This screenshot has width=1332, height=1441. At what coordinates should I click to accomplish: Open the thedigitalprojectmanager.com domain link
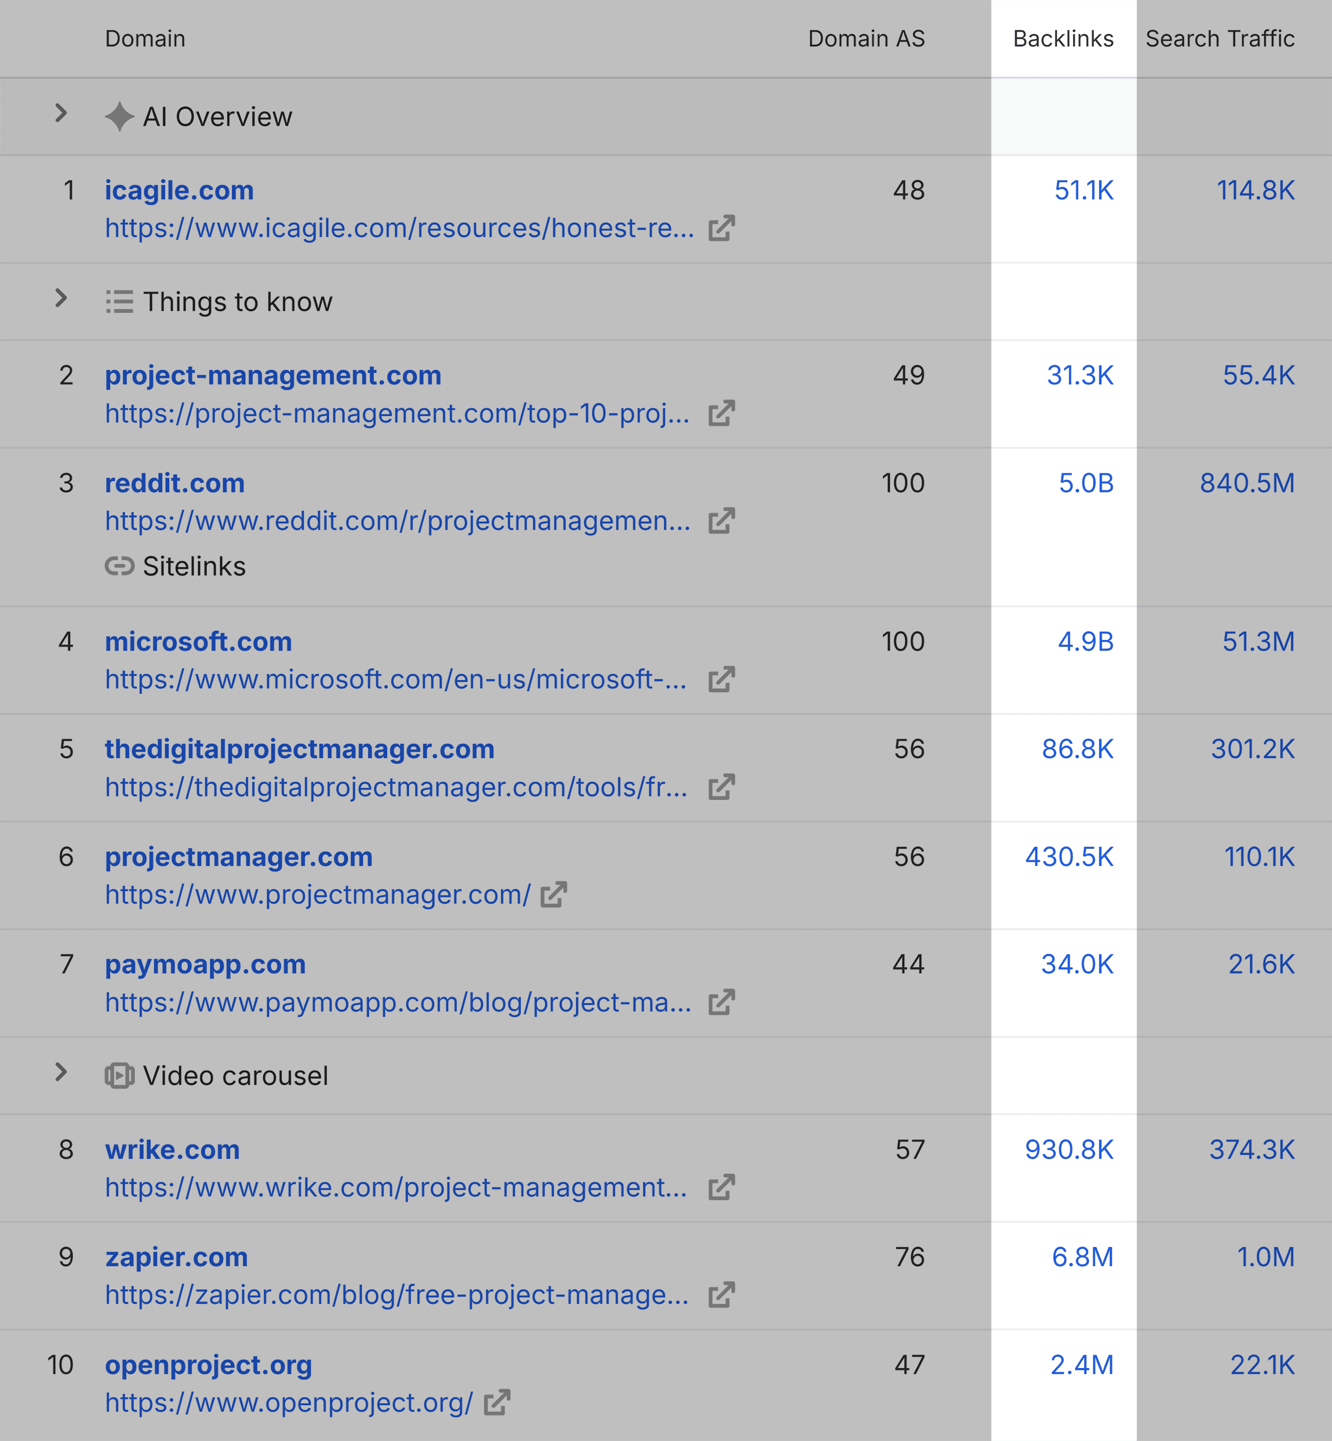tap(300, 750)
